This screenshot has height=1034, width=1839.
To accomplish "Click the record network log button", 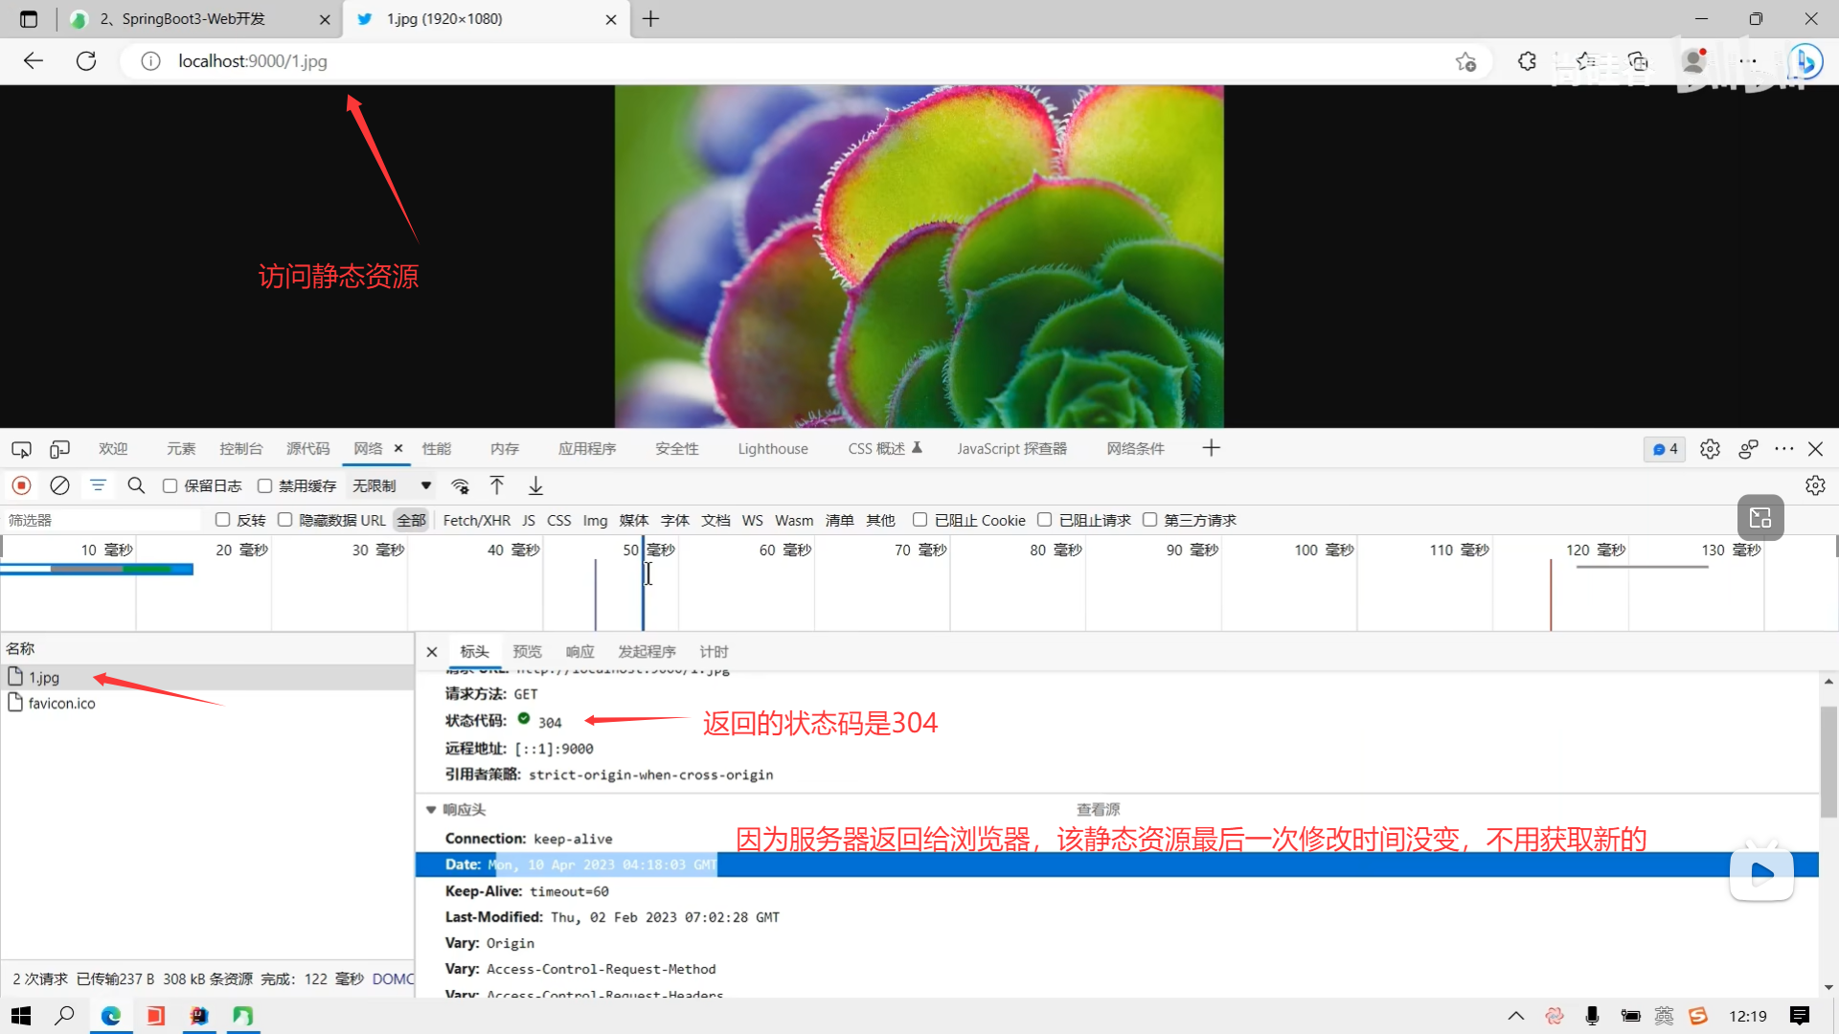I will tap(21, 485).
